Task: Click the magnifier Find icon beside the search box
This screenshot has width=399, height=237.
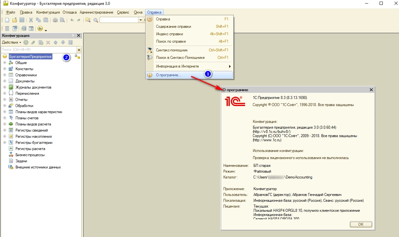Action: (x=96, y=20)
